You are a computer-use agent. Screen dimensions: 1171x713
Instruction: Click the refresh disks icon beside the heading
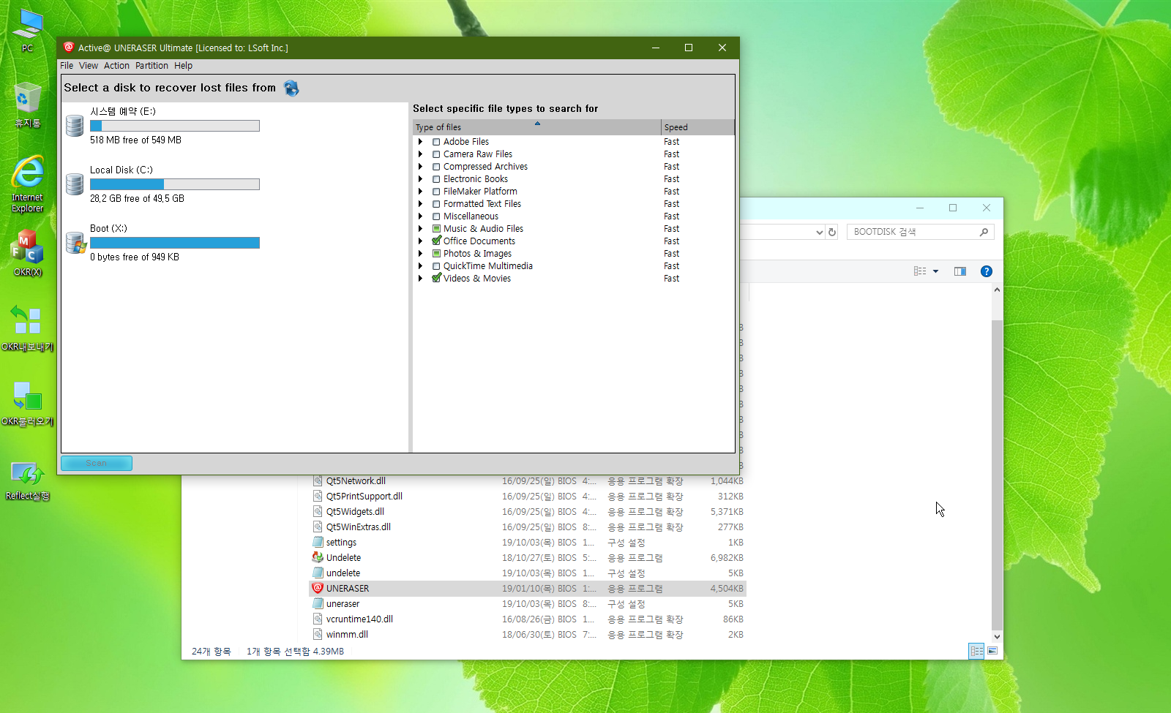click(x=291, y=88)
